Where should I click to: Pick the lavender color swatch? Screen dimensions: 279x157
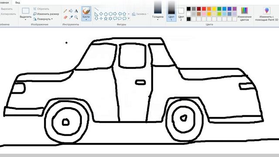tap(235, 14)
